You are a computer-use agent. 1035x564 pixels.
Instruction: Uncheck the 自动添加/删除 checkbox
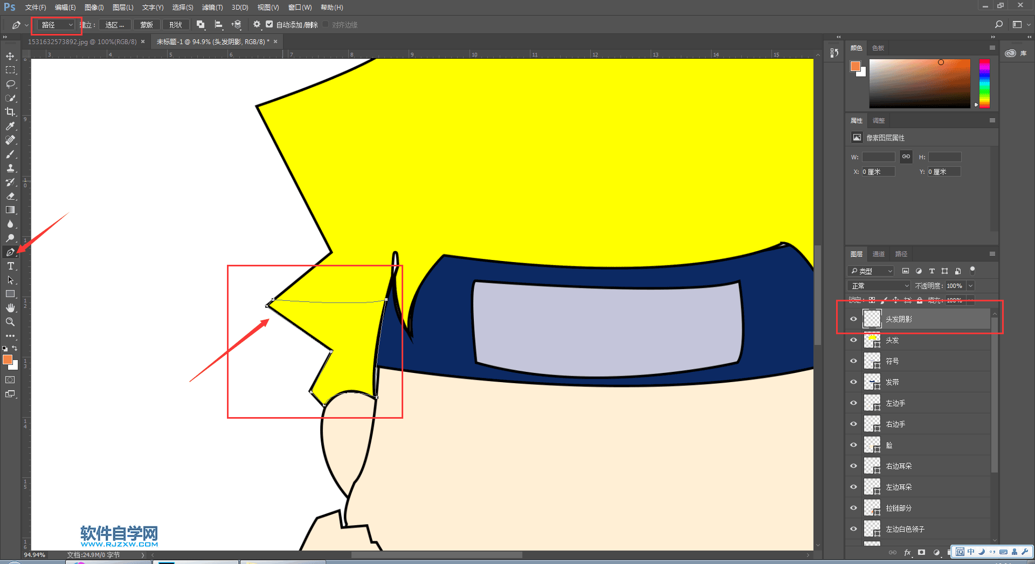click(x=270, y=25)
